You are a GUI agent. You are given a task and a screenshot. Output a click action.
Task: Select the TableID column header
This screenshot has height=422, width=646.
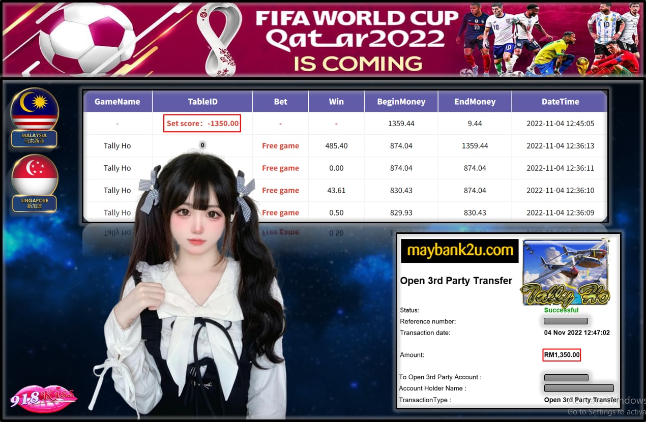[x=202, y=102]
